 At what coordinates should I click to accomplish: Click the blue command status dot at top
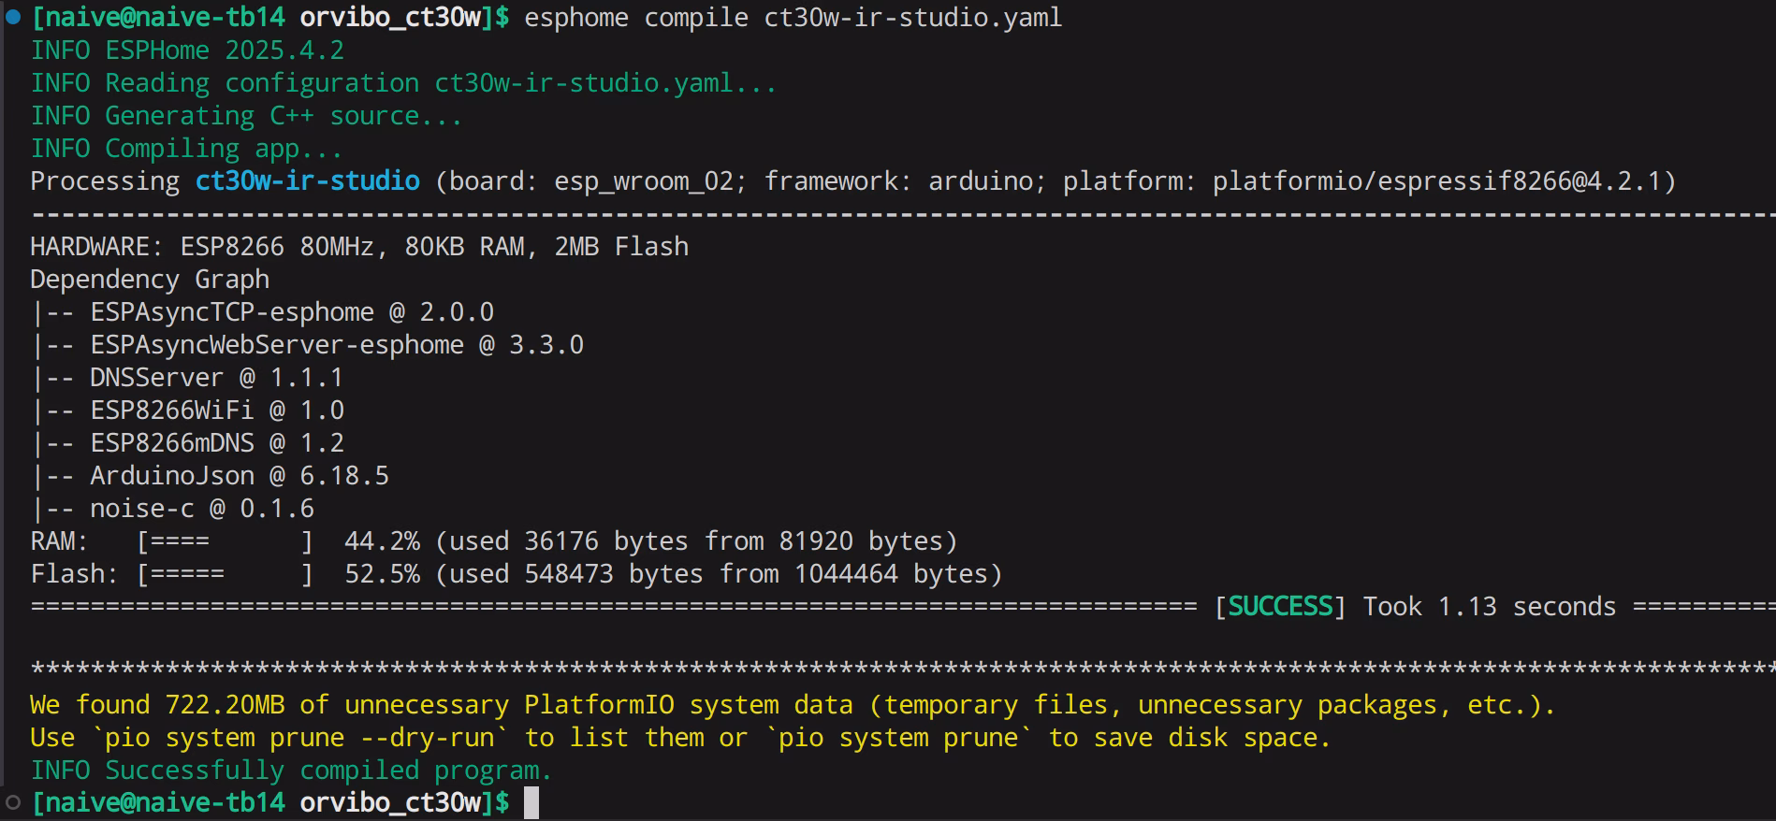pos(13,17)
